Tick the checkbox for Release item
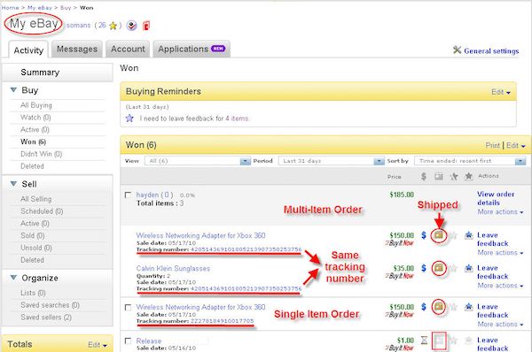This screenshot has height=352, width=532. [128, 341]
